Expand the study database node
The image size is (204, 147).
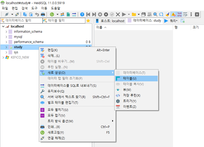tap(6, 47)
